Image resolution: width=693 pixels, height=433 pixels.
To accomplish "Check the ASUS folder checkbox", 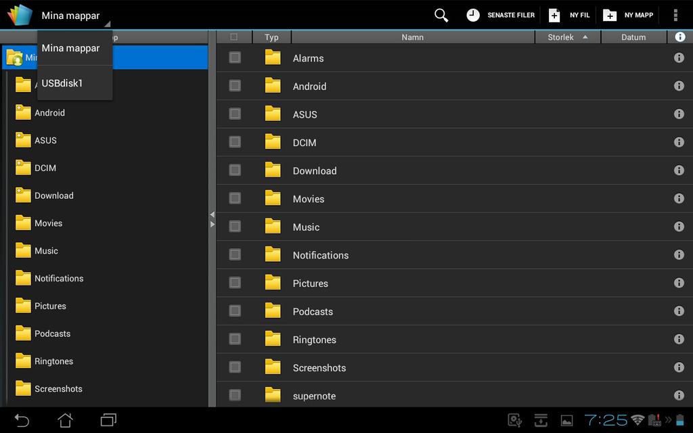I will 235,114.
